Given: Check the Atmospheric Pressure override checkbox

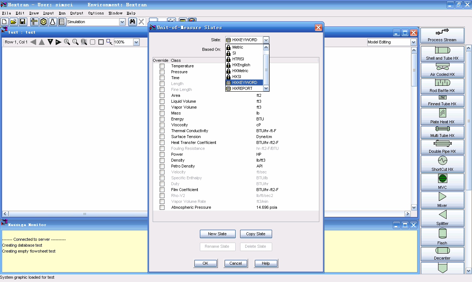Looking at the screenshot, I should pyautogui.click(x=162, y=207).
